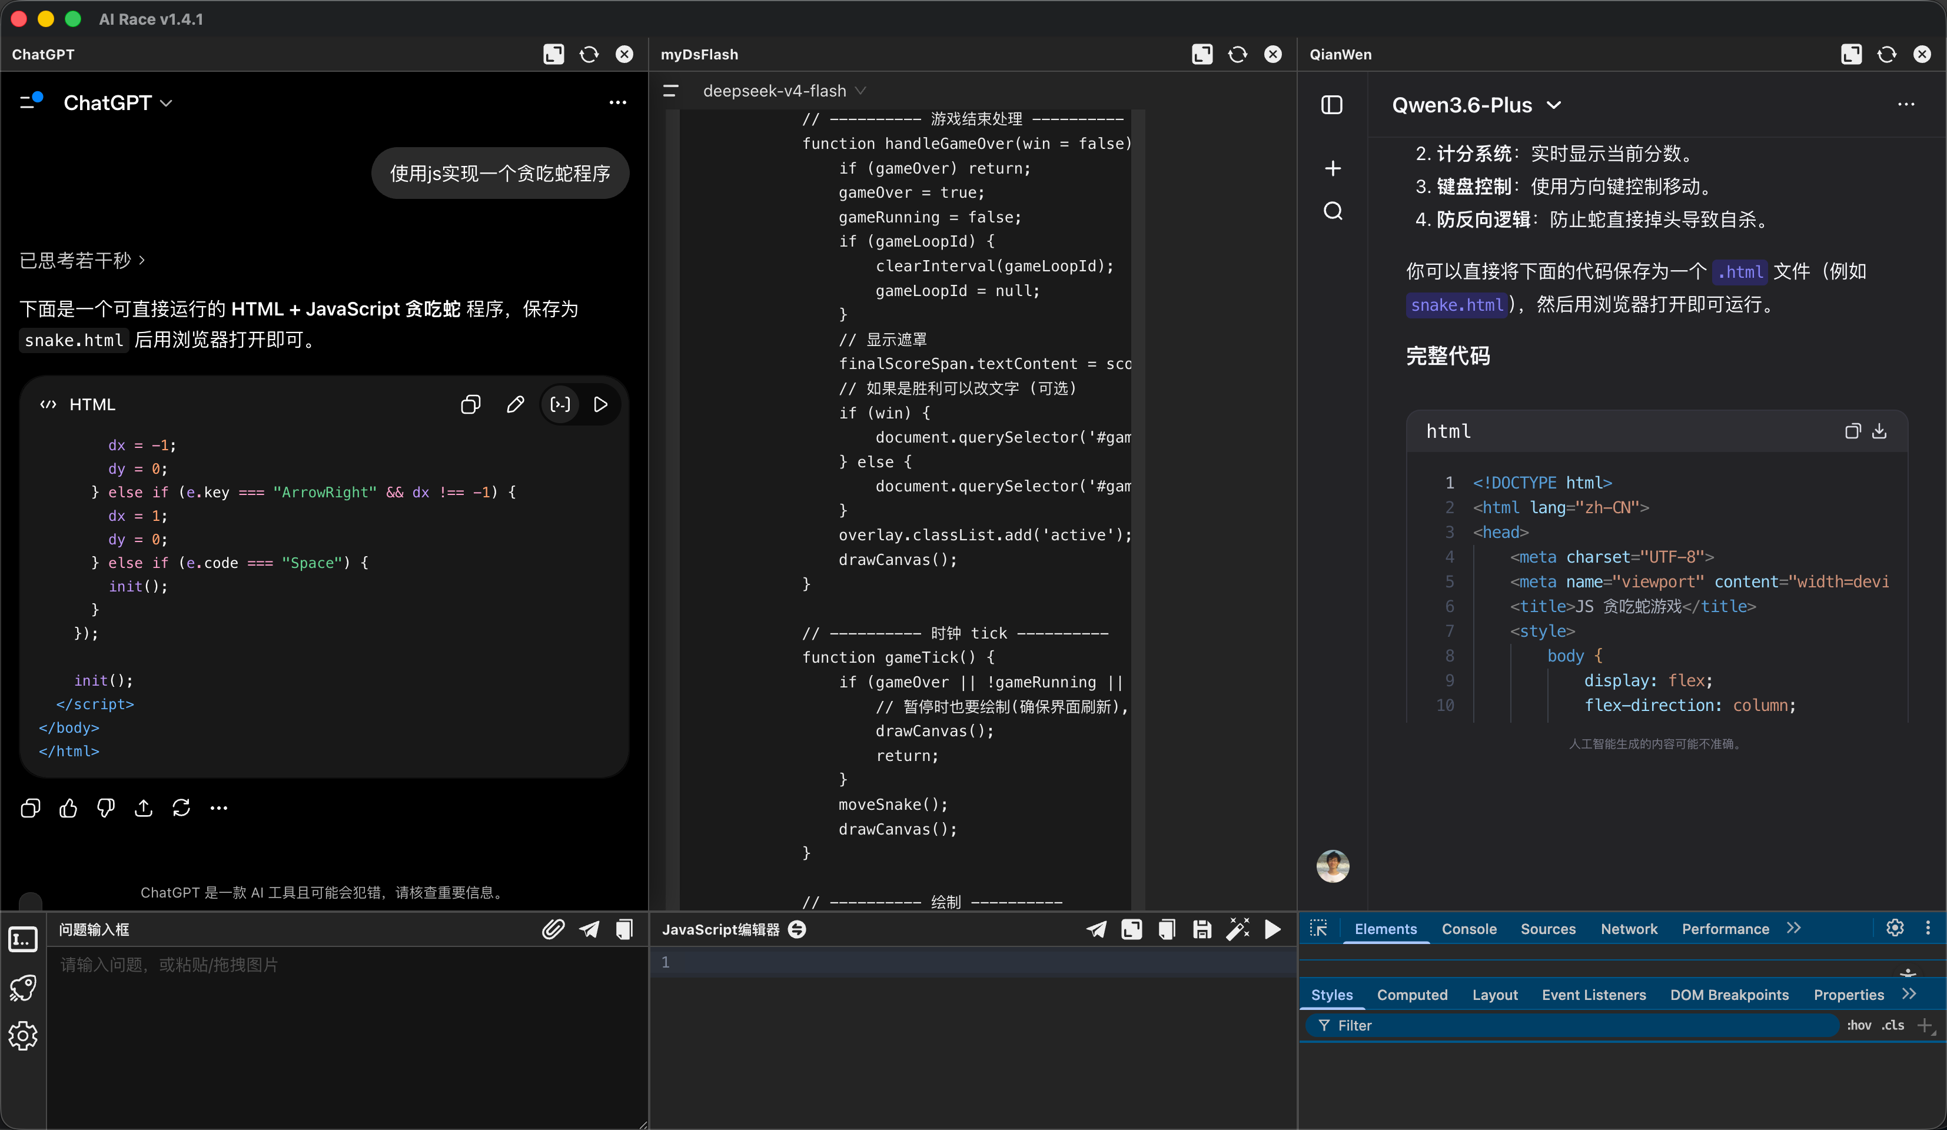This screenshot has height=1130, width=1947.
Task: Download the QianWen html code block
Action: [x=1879, y=431]
